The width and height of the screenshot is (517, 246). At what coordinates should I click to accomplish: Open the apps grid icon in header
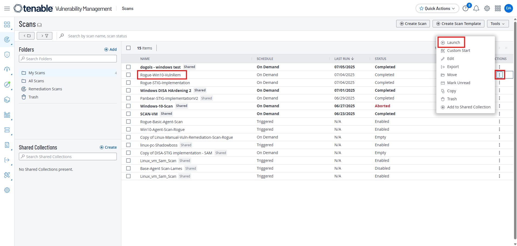click(x=498, y=9)
